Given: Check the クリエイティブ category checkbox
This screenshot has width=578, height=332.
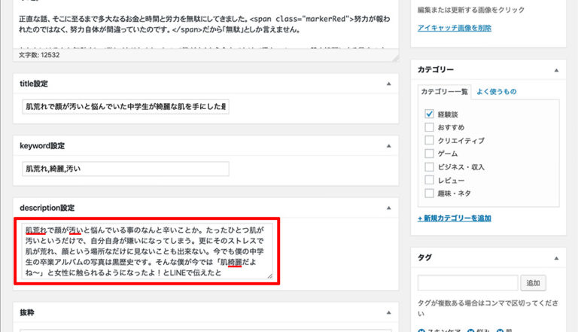Looking at the screenshot, I should click(x=429, y=140).
